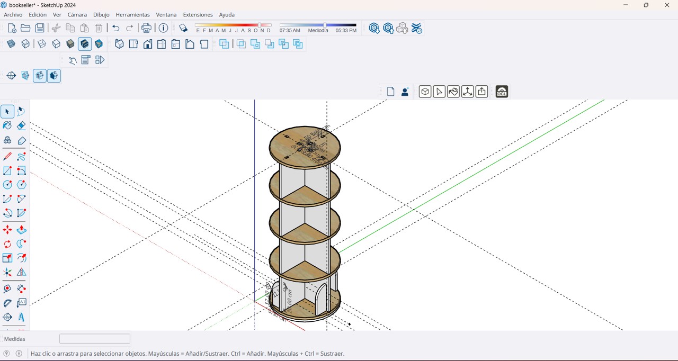The image size is (678, 361).
Task: Click the Paste clipboard icon
Action: click(x=85, y=28)
